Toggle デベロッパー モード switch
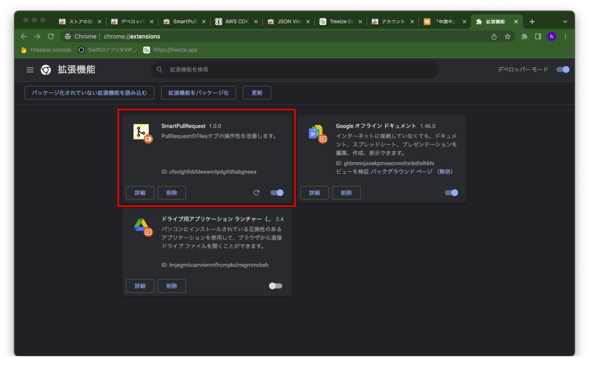This screenshot has height=374, width=589. [562, 70]
